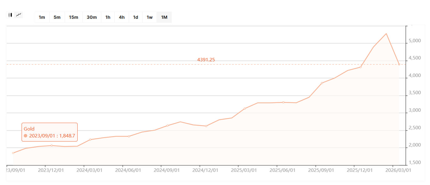Image resolution: width=430 pixels, height=185 pixels.
Task: Click the 3,000 y-axis price label
Action: [414, 110]
